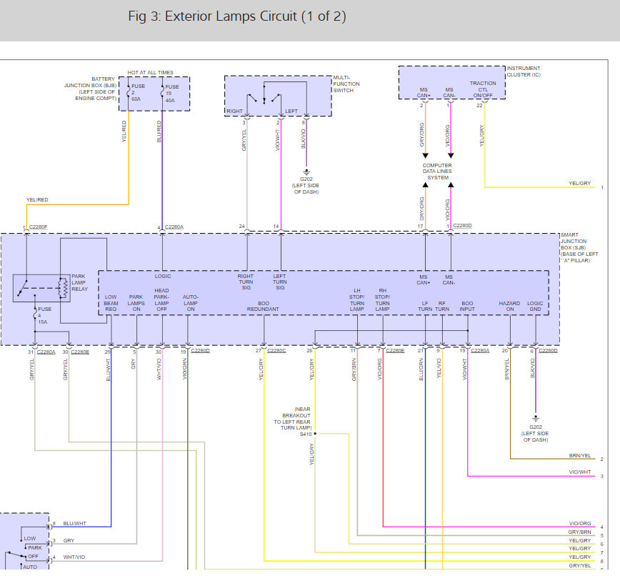Image resolution: width=620 pixels, height=586 pixels.
Task: Click the 'LEFT TURN SIG' label
Action: (279, 282)
